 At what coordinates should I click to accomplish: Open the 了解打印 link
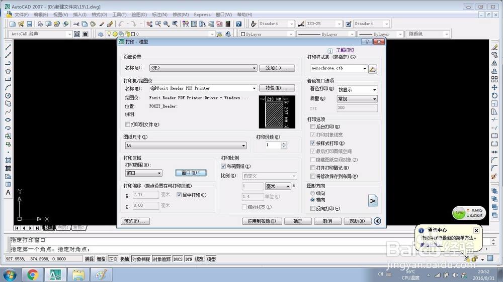(345, 50)
